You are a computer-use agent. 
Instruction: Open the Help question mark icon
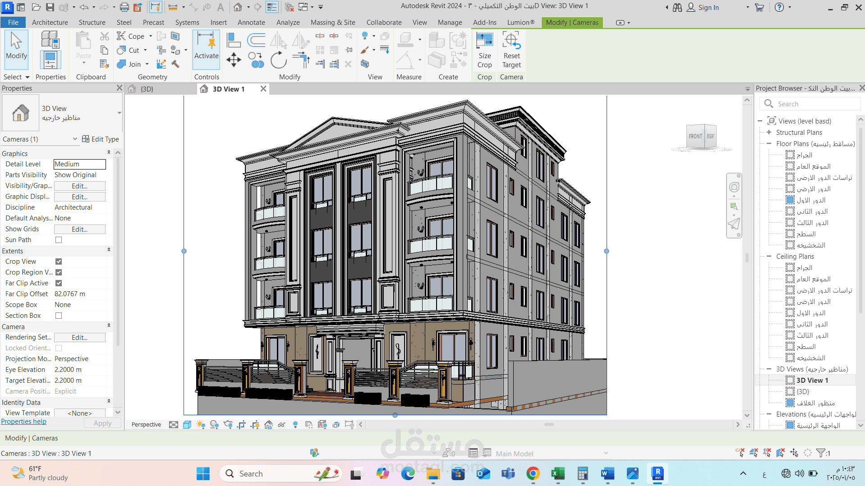[x=779, y=7]
